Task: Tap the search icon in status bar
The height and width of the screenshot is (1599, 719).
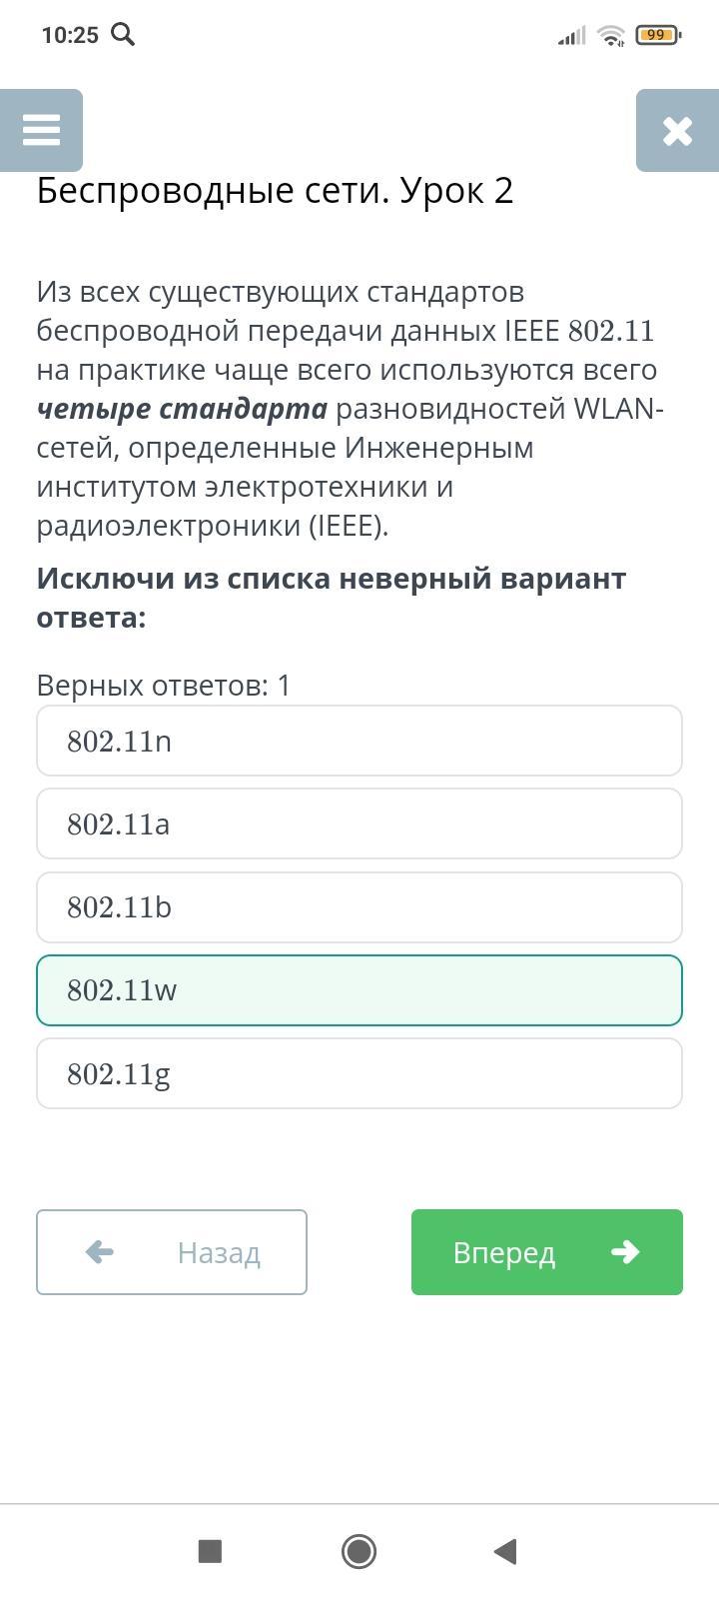Action: coord(123,35)
